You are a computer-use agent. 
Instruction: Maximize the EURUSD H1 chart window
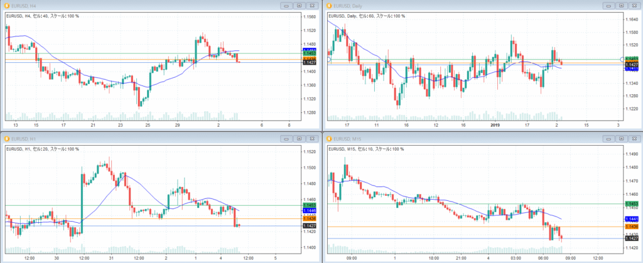tap(300, 137)
